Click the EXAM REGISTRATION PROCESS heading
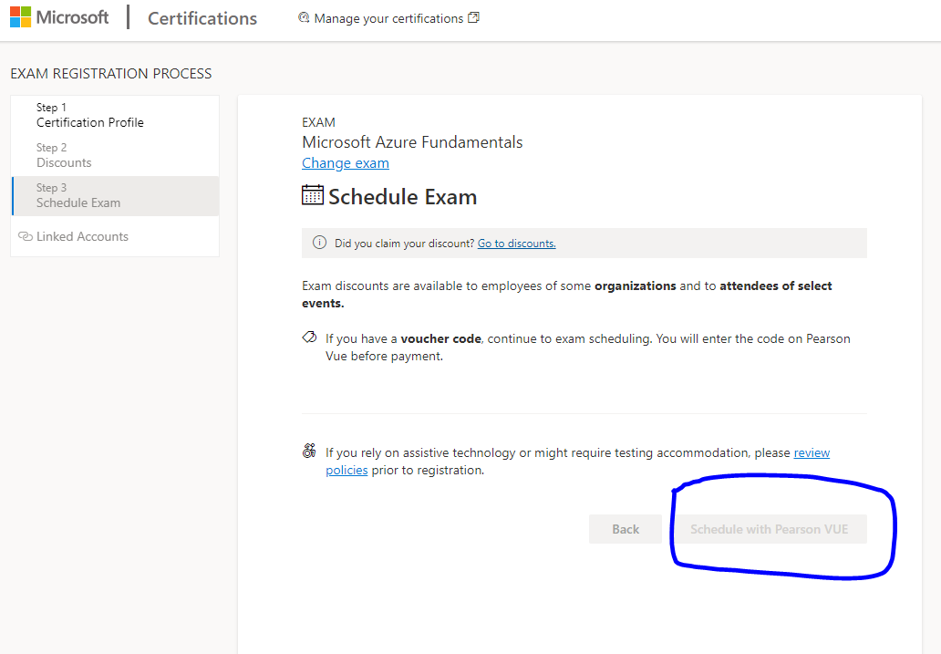The width and height of the screenshot is (941, 654). [x=111, y=74]
